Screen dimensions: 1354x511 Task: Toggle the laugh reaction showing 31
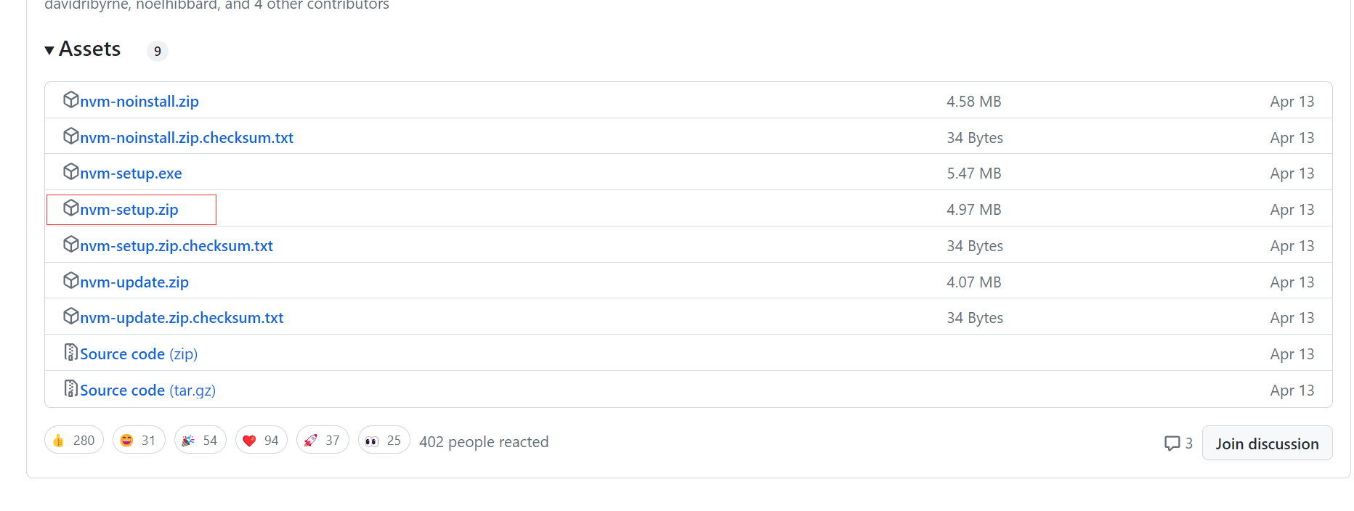139,441
